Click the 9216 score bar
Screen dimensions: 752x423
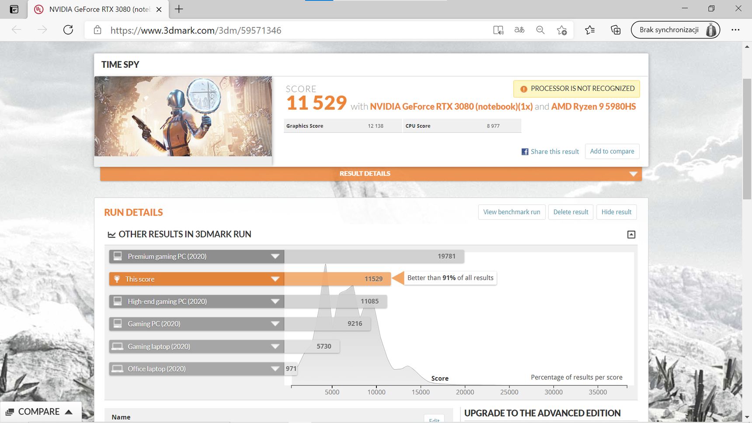pos(327,324)
